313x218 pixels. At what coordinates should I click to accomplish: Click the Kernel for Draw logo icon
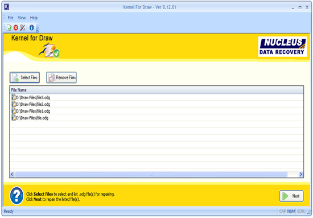(x=50, y=51)
